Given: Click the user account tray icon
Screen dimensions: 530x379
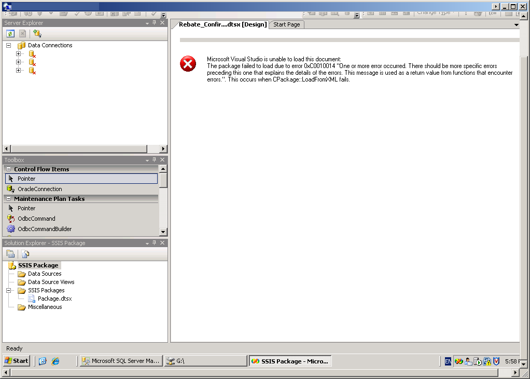Looking at the screenshot, I should [x=468, y=361].
